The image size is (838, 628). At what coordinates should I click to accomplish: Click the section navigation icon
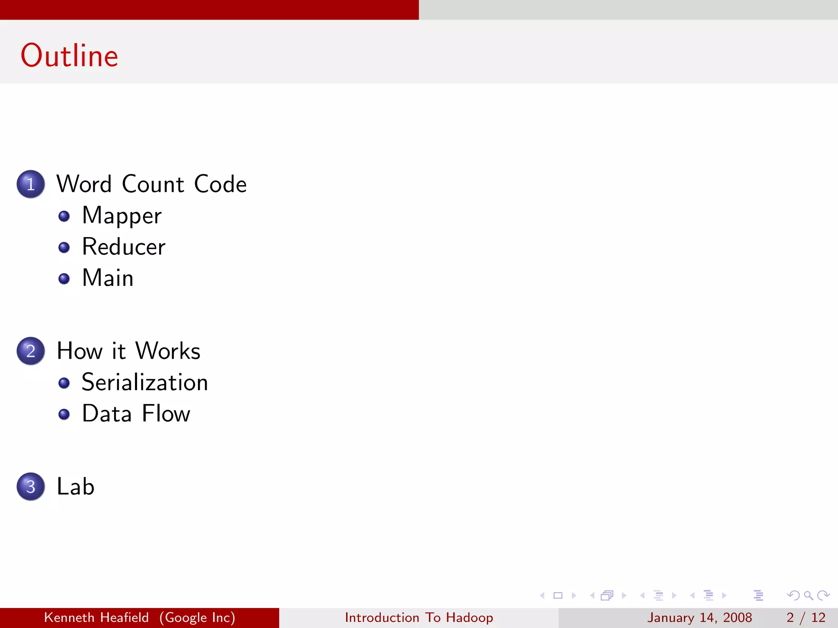[x=708, y=596]
